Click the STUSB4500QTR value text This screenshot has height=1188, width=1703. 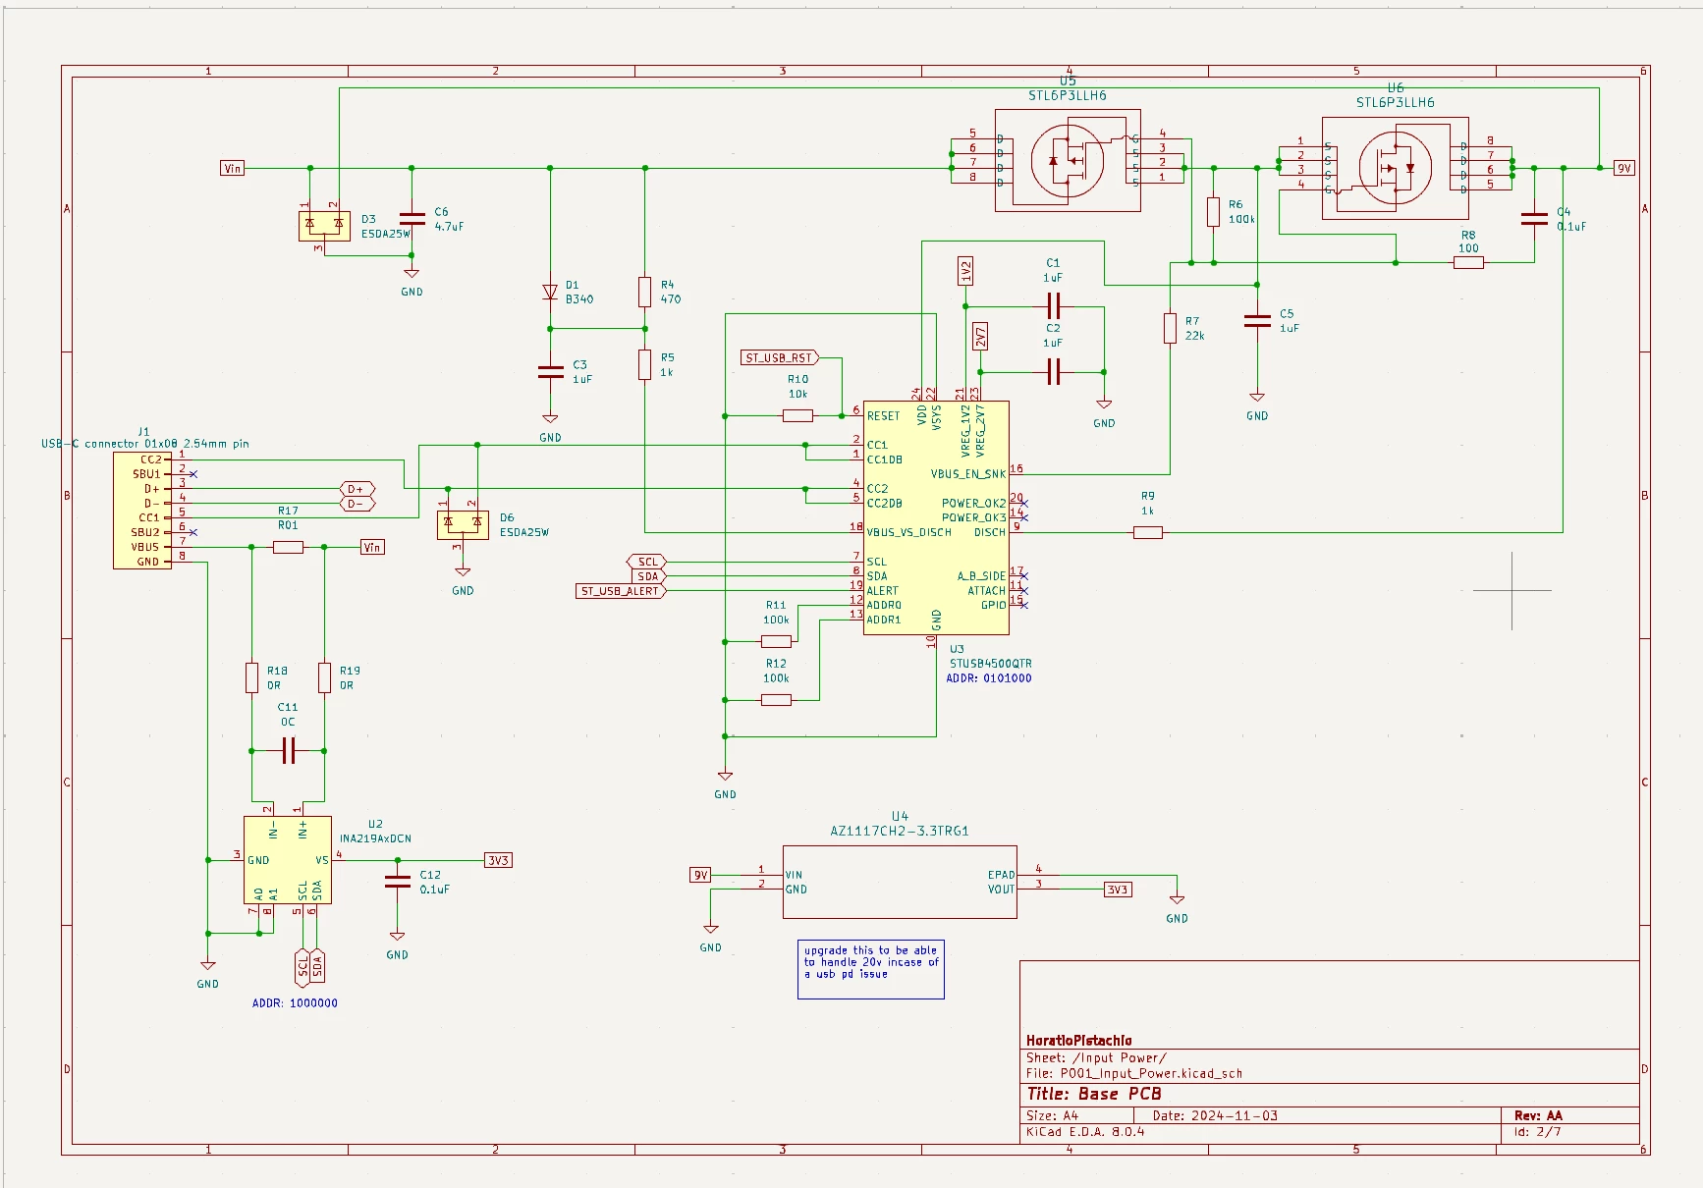(991, 664)
